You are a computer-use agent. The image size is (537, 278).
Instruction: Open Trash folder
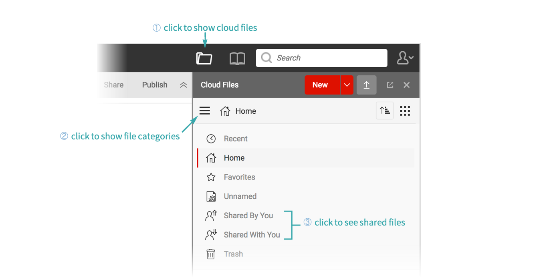233,254
